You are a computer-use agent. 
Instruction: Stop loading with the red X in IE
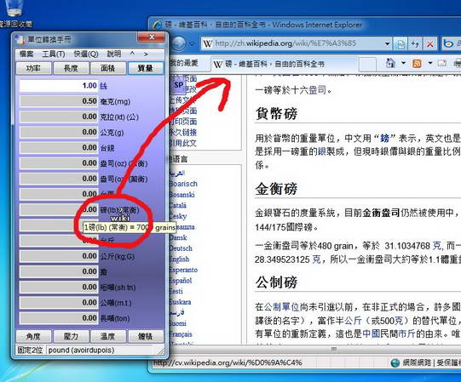coord(429,44)
